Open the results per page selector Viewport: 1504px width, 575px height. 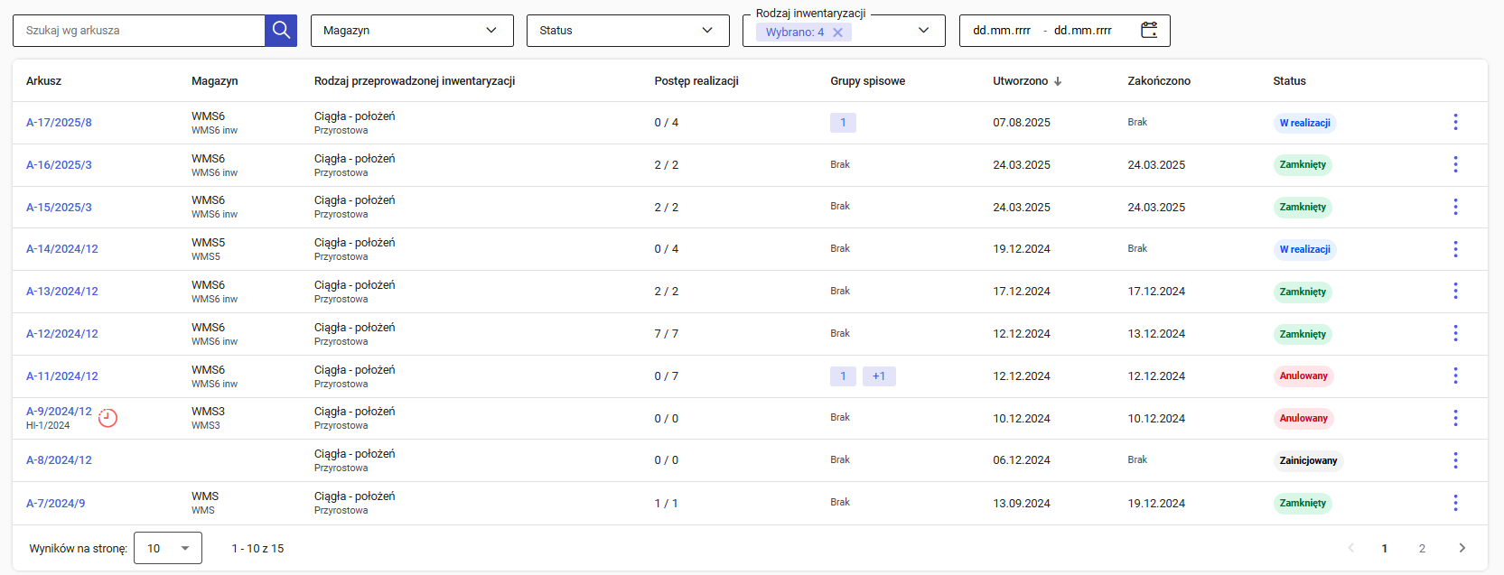[x=168, y=548]
